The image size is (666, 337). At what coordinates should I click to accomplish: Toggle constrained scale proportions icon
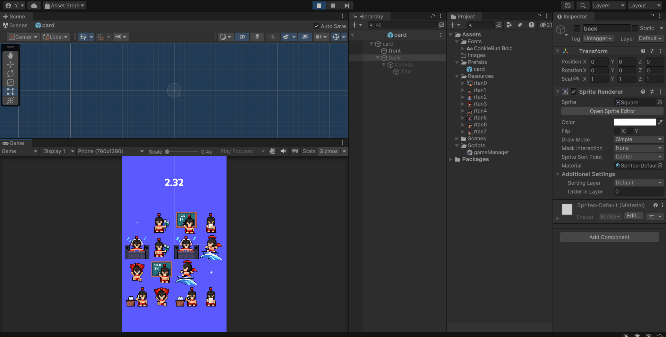pyautogui.click(x=576, y=79)
